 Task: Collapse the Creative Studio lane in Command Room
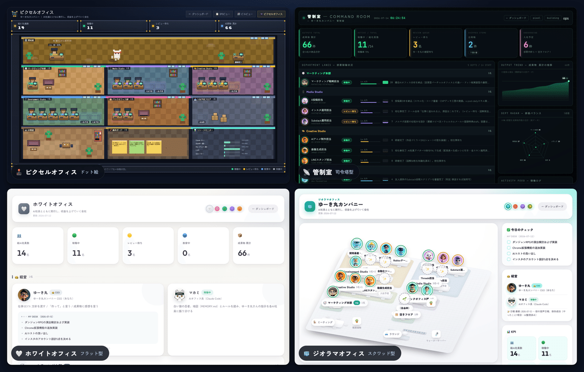pyautogui.click(x=397, y=131)
